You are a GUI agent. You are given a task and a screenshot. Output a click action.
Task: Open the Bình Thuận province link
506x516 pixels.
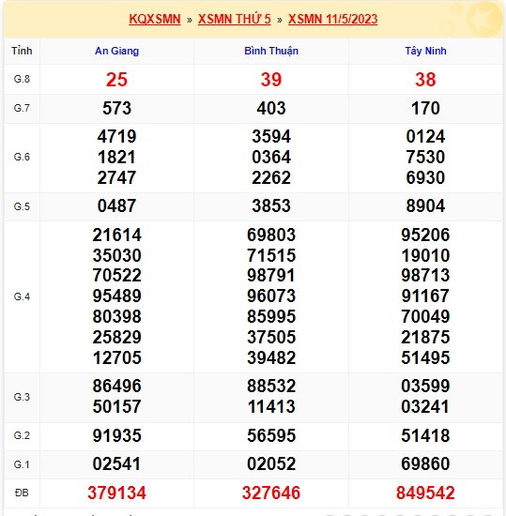coord(271,51)
